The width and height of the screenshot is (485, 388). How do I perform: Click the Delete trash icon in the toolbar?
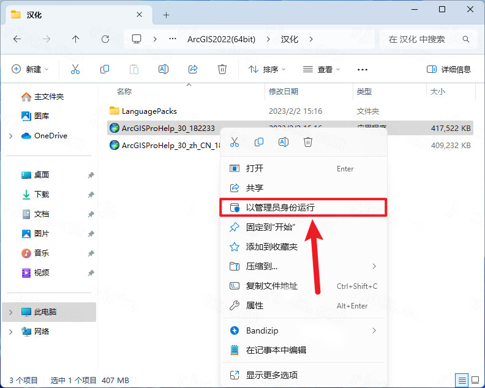point(222,69)
